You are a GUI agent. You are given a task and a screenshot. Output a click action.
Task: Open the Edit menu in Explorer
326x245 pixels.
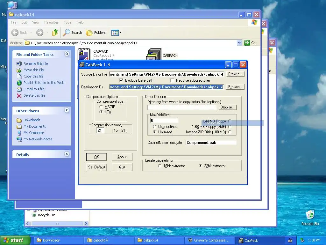point(24,22)
